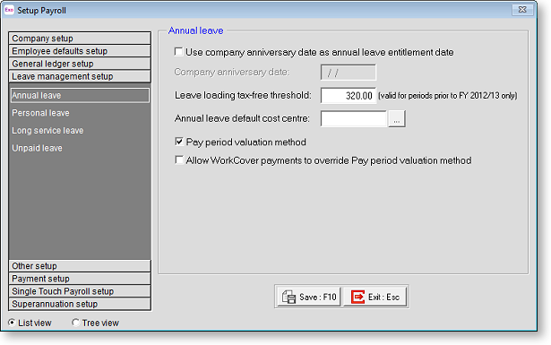Screen dimensions: 551x345
Task: Collapse Leave management setup section
Action: tap(80, 76)
